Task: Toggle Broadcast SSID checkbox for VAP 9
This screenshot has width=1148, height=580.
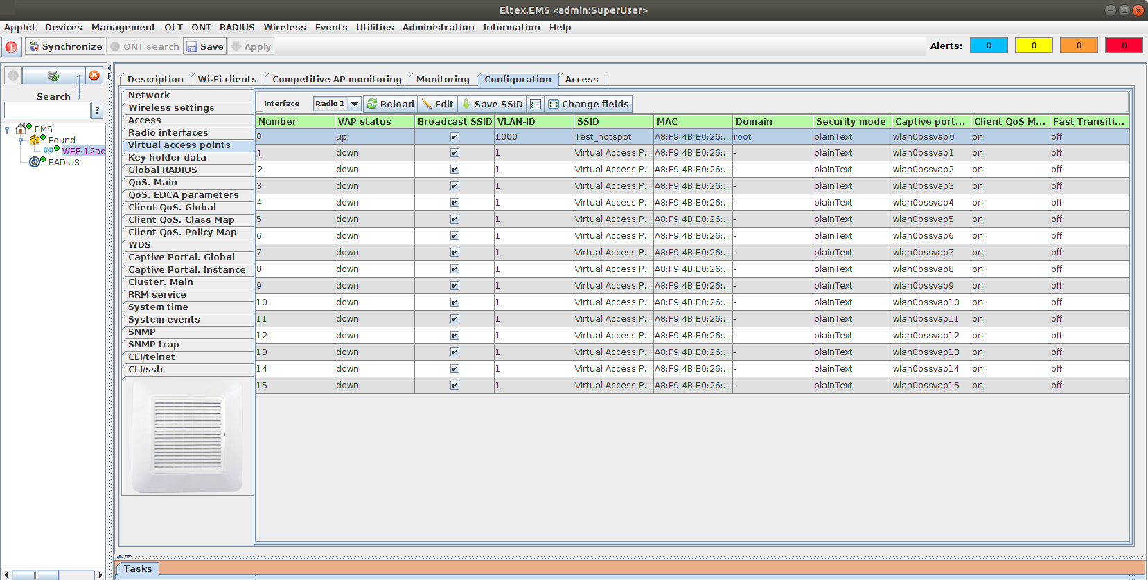Action: (x=454, y=286)
